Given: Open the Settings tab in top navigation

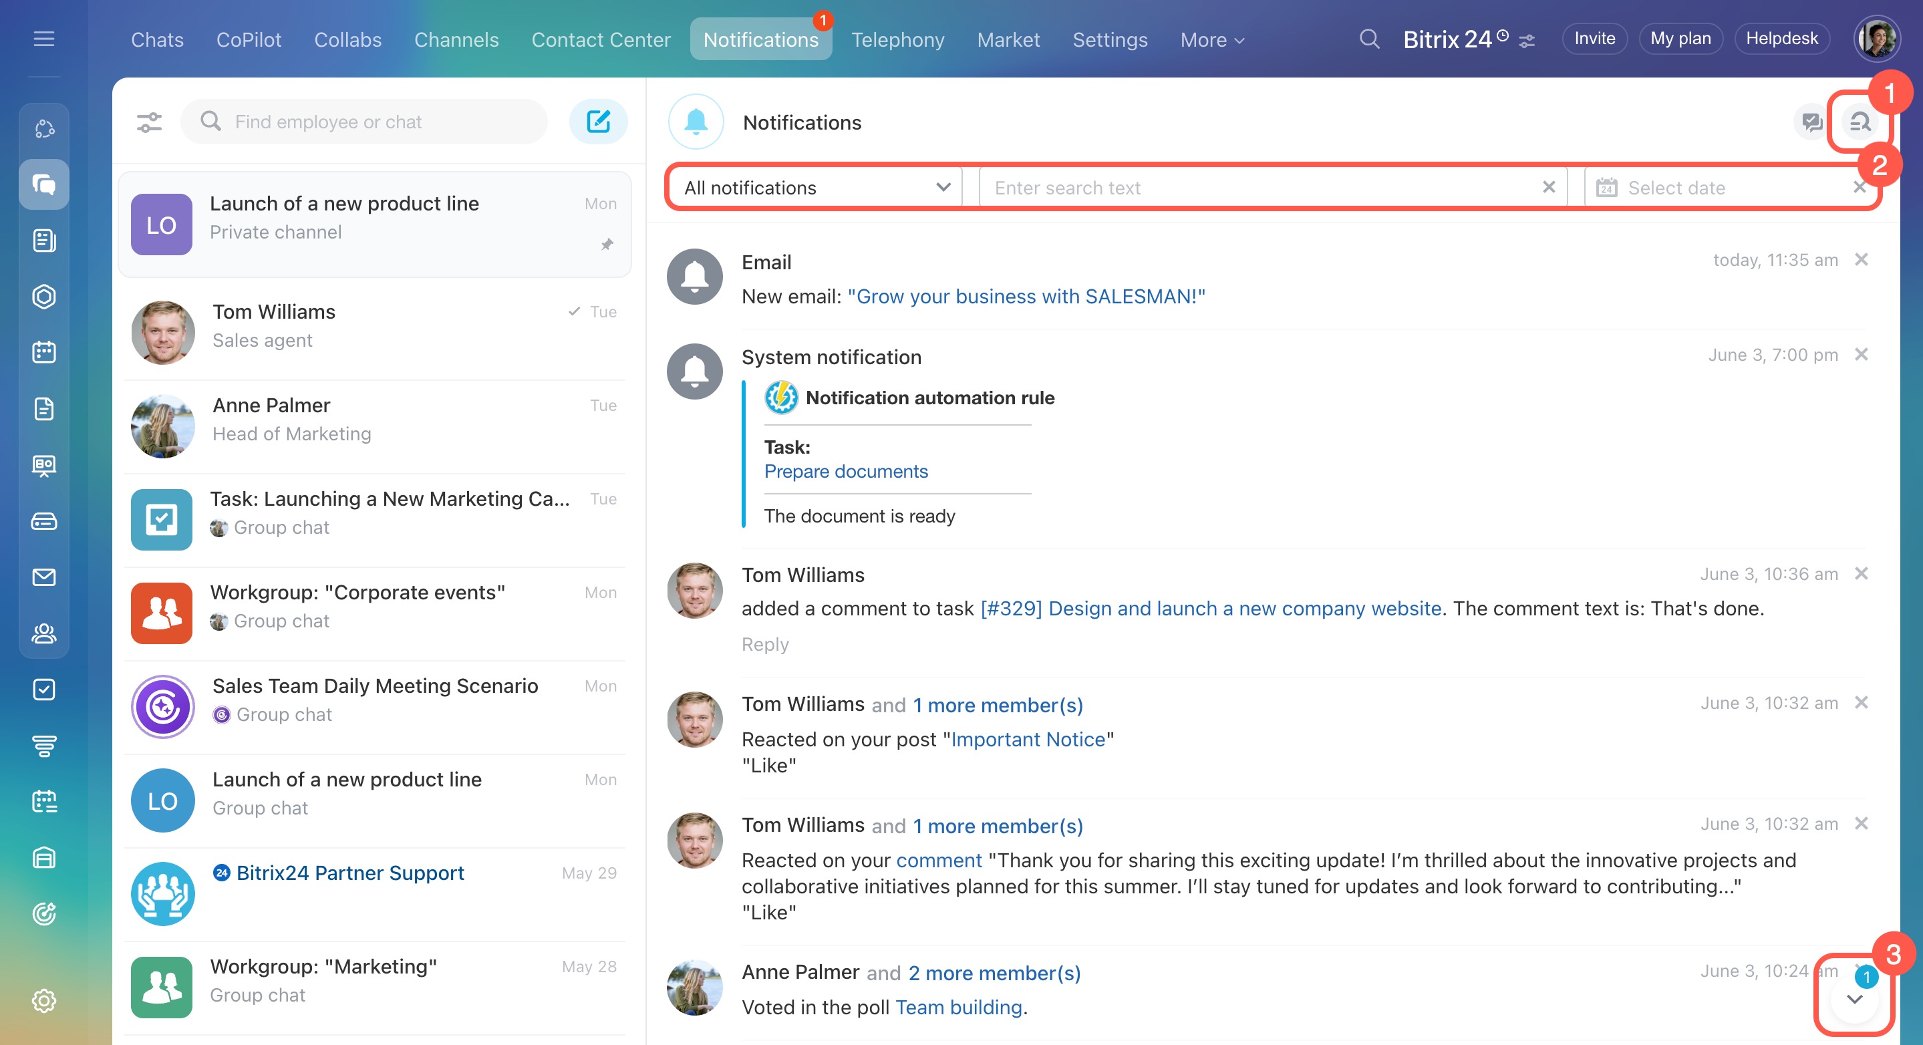Looking at the screenshot, I should pos(1110,39).
